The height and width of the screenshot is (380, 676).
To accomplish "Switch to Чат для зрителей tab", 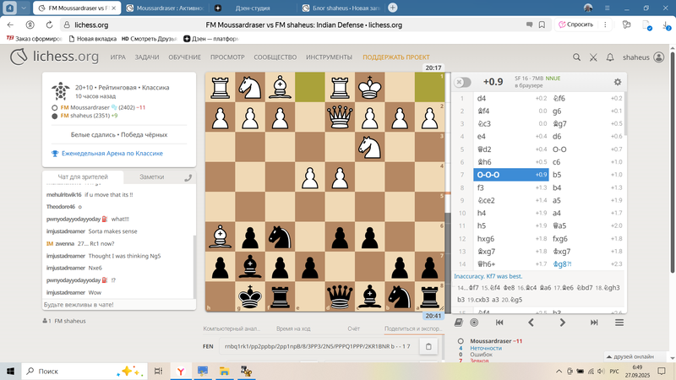I will [83, 176].
